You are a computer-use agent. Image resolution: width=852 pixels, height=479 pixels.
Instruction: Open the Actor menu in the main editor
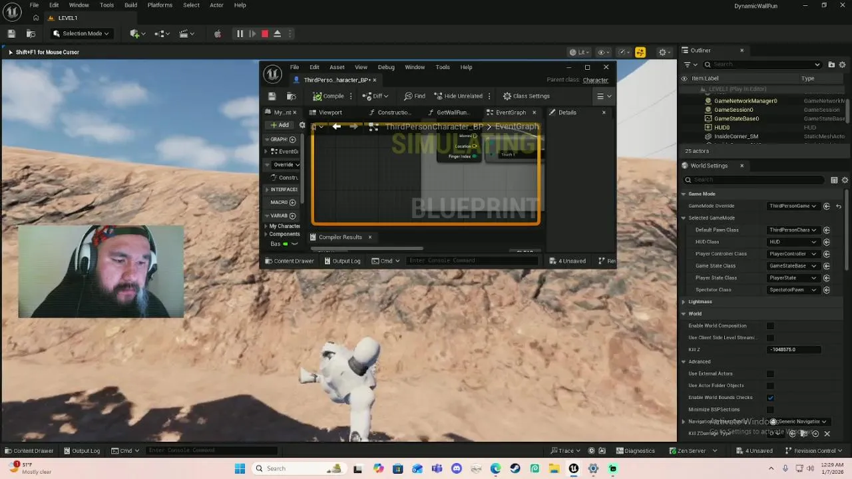216,5
